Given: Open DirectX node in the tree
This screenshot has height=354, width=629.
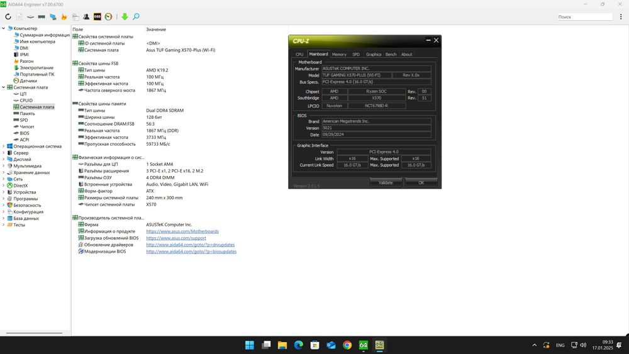Looking at the screenshot, I should [21, 185].
